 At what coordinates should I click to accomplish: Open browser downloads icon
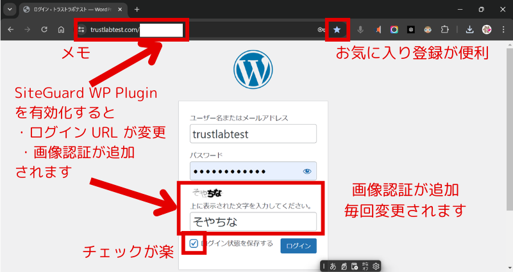tap(469, 29)
